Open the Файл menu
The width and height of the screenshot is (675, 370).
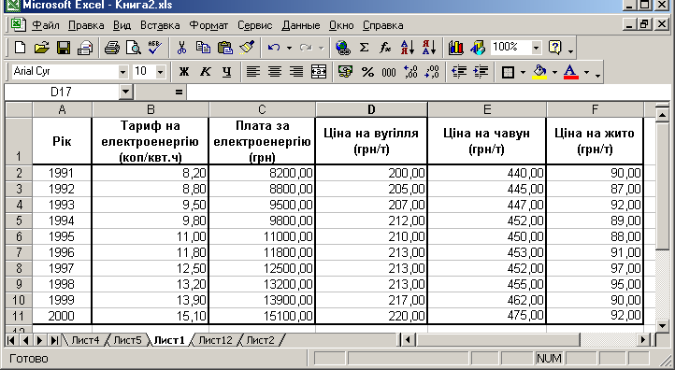(x=46, y=25)
